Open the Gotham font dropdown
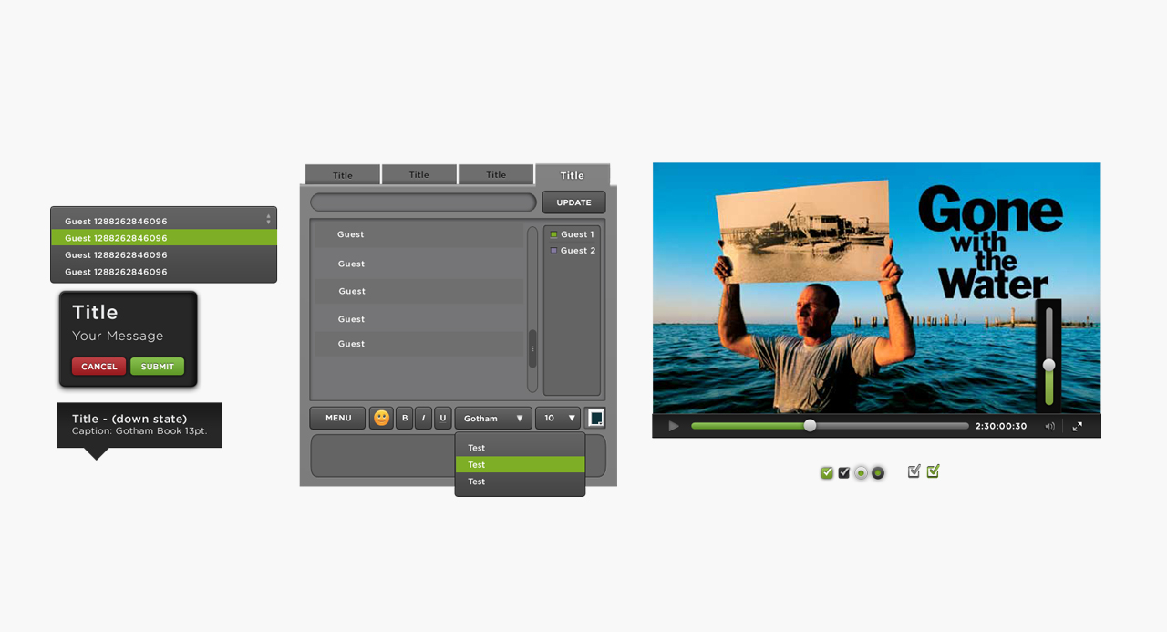 coord(493,418)
